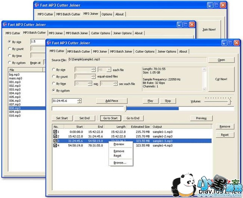Click the audio position slider thumb

126,109
